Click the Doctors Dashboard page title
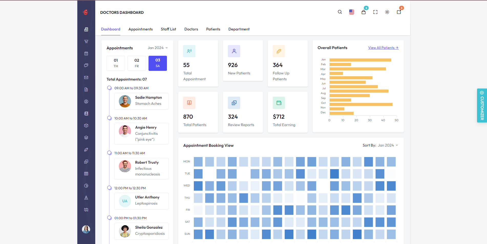The height and width of the screenshot is (244, 487). (x=122, y=13)
